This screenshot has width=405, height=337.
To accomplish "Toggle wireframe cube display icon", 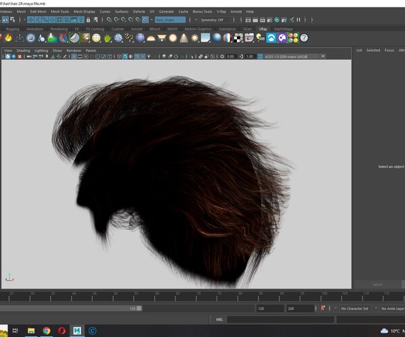I will point(119,57).
